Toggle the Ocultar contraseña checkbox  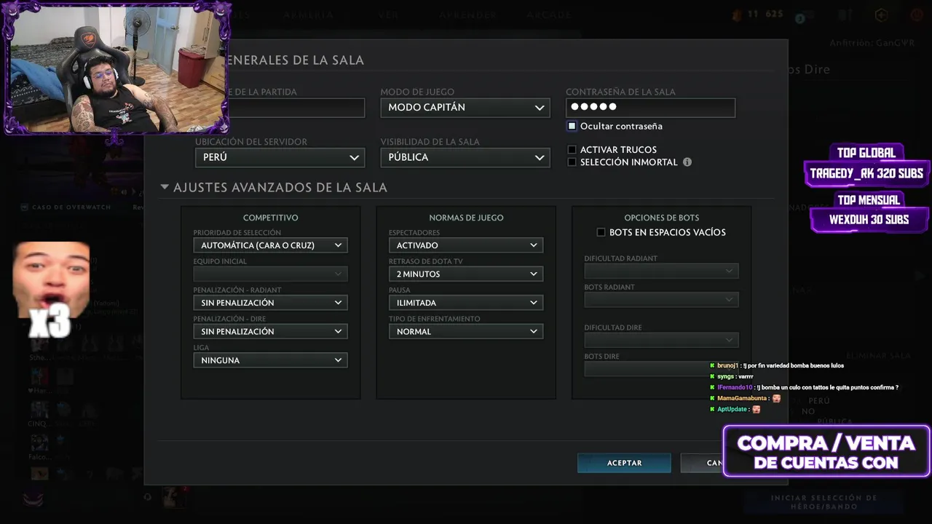click(x=572, y=126)
